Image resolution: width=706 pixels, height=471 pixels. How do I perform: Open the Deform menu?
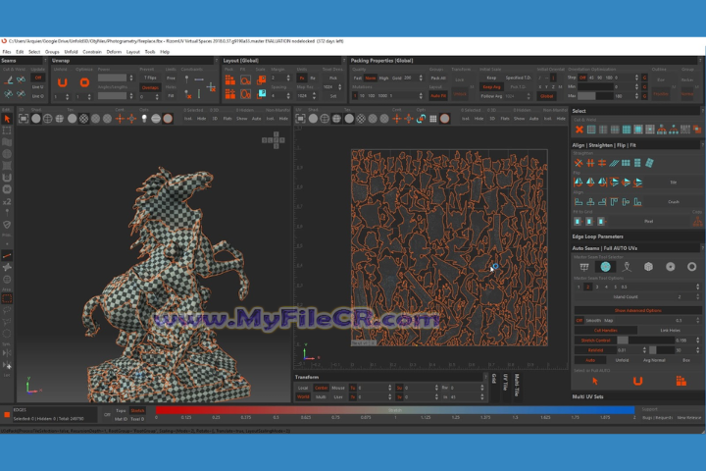click(x=114, y=52)
